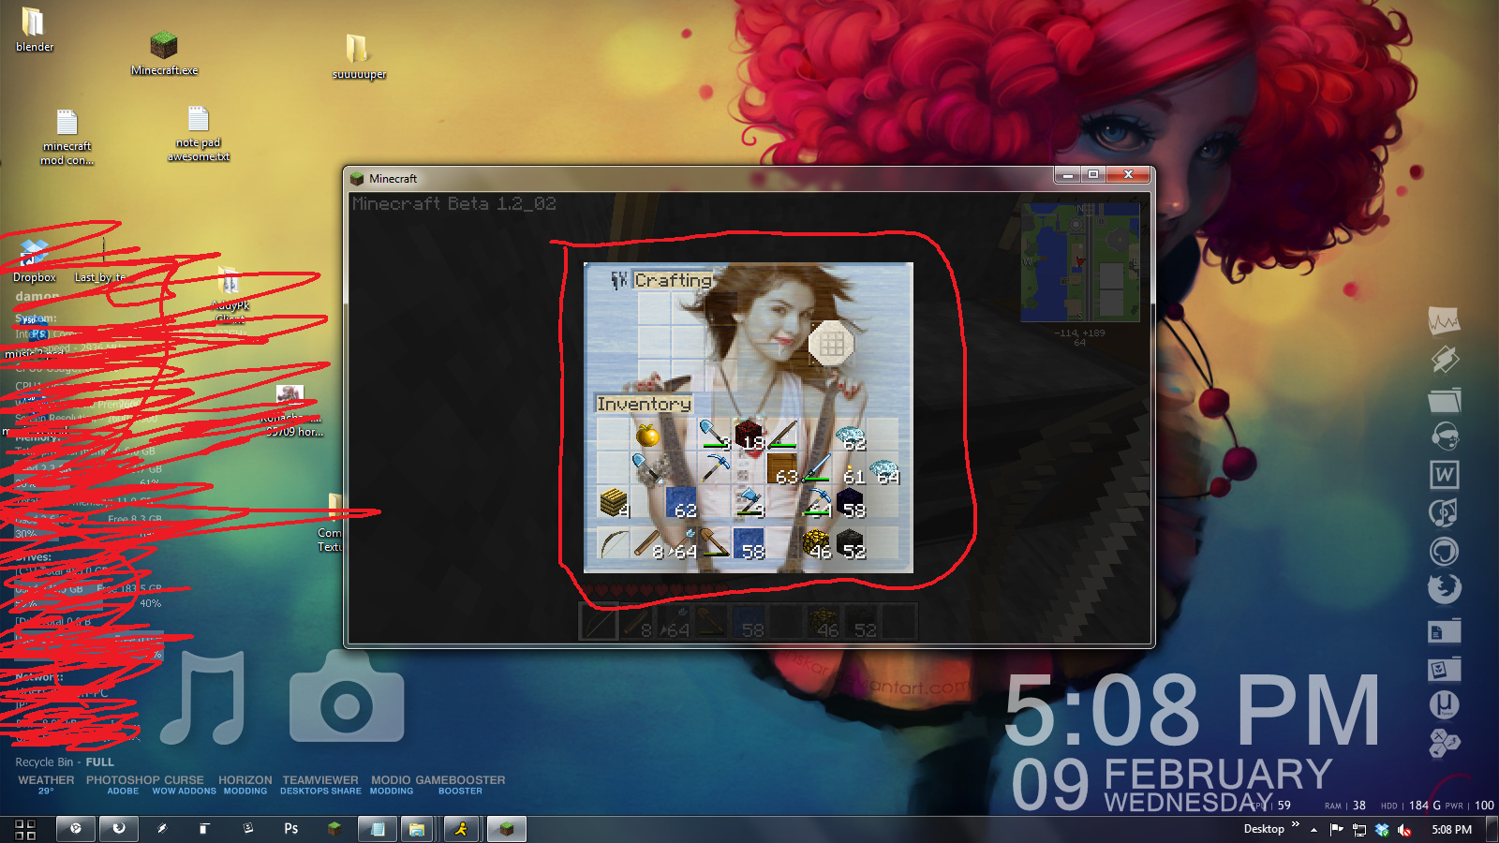The width and height of the screenshot is (1499, 843).
Task: Pick up the golden apple in inventory
Action: [x=647, y=435]
